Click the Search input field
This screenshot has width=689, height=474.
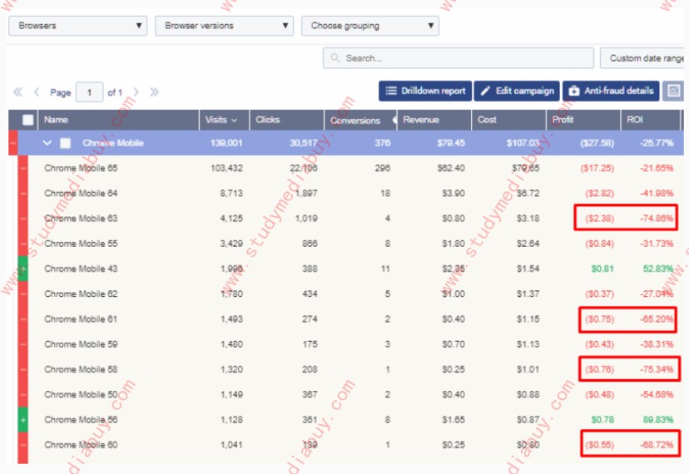(459, 58)
